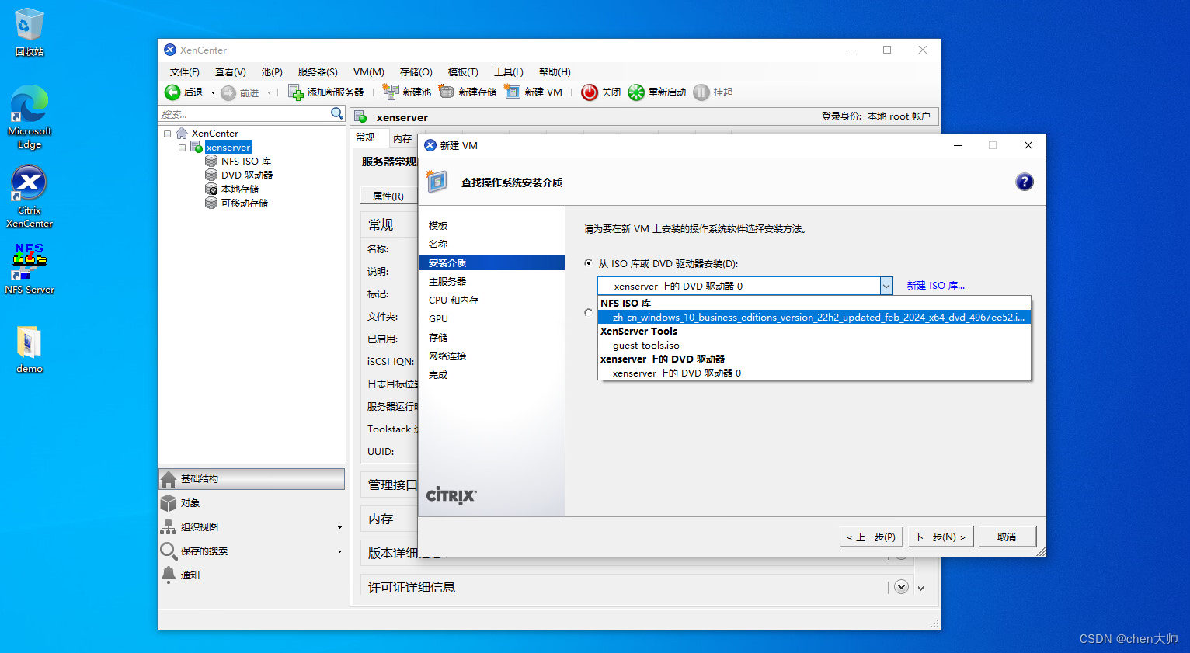This screenshot has width=1190, height=653.
Task: Open the Microsoft Edge desktop icon
Action: point(30,116)
